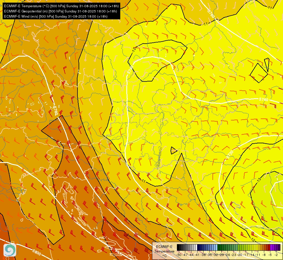Click the -29 value on the legend
The image size is (283, 260).
[x=221, y=255]
